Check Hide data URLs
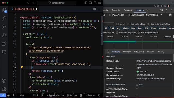 point(128,24)
